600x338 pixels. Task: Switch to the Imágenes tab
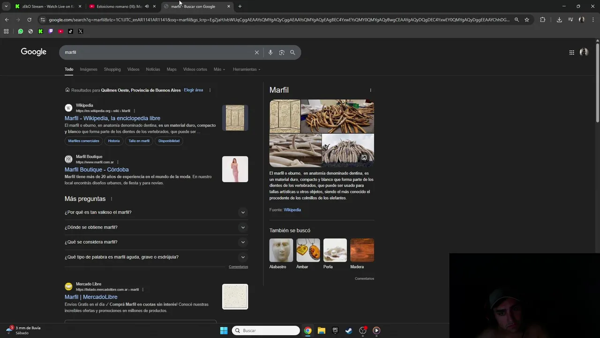(89, 69)
